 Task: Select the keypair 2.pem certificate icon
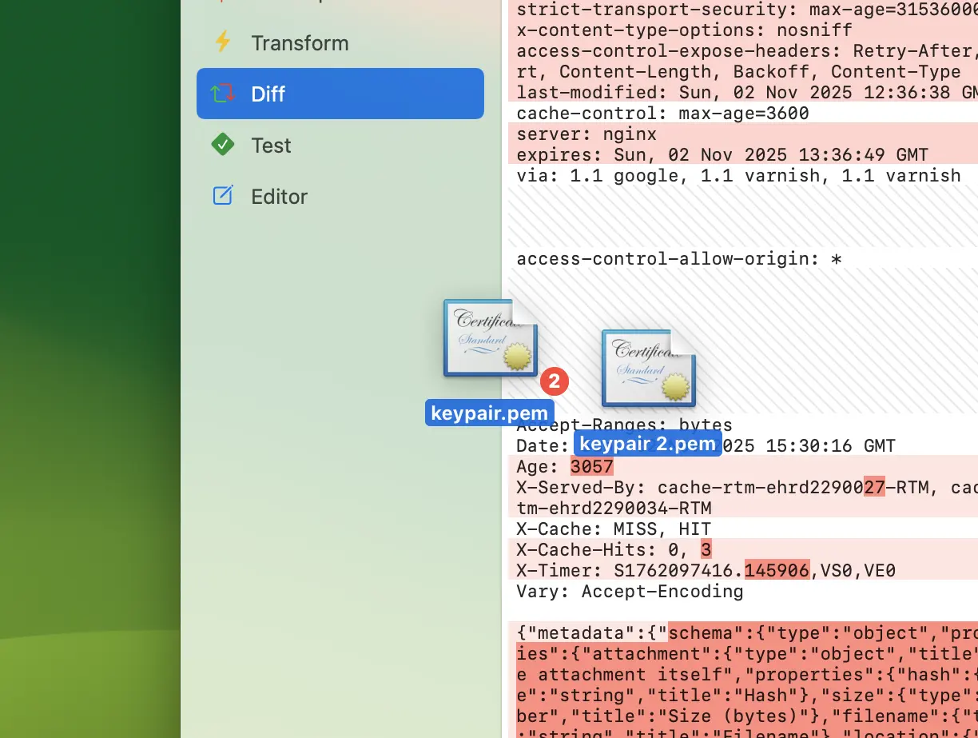coord(648,368)
